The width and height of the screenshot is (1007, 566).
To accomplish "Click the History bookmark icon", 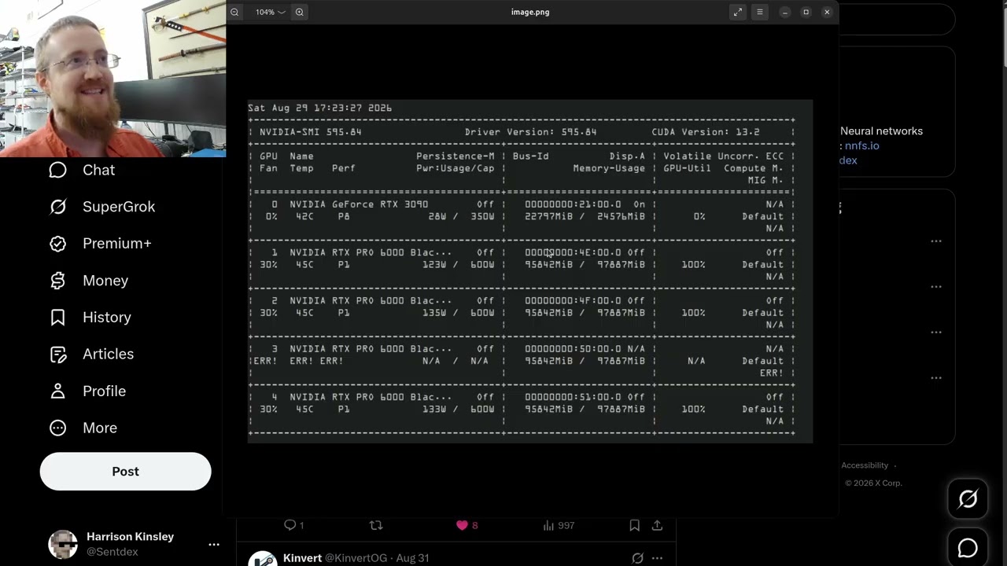I will coord(57,318).
